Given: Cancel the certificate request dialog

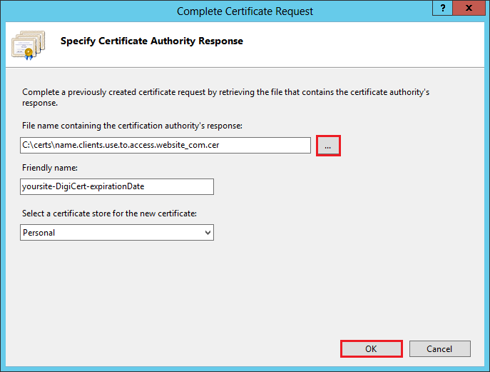Looking at the screenshot, I should pyautogui.click(x=439, y=348).
